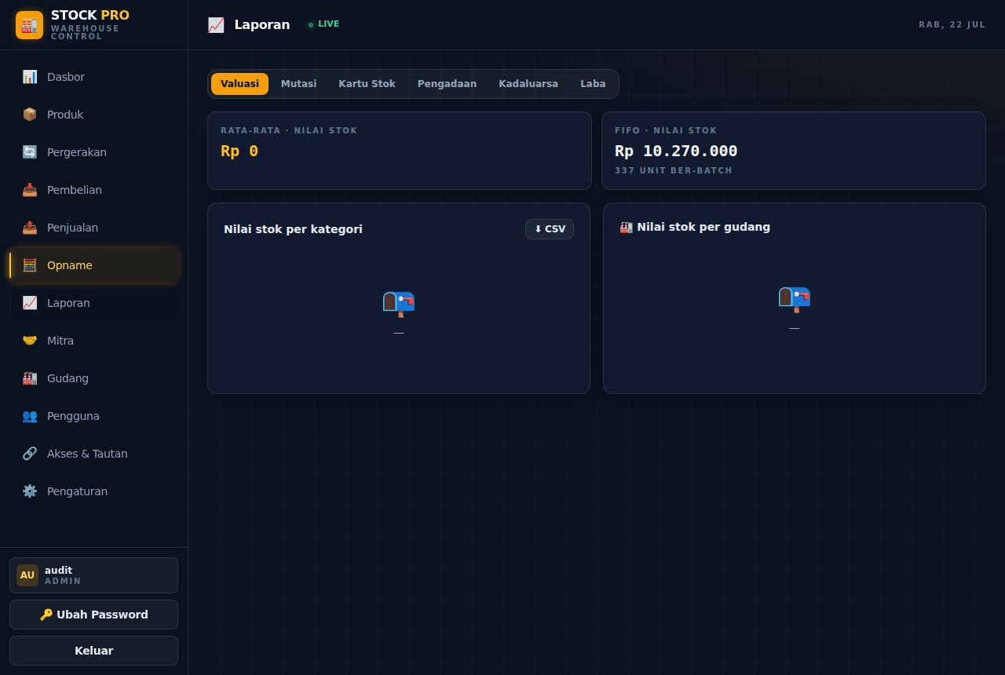1005x675 pixels.
Task: Click the Rp 0 average value
Action: point(239,151)
